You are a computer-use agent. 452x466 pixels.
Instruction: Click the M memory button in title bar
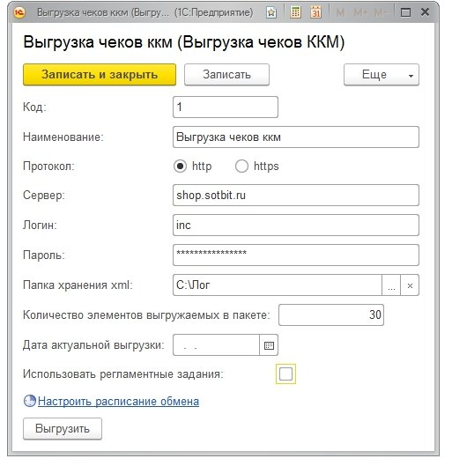[x=340, y=12]
